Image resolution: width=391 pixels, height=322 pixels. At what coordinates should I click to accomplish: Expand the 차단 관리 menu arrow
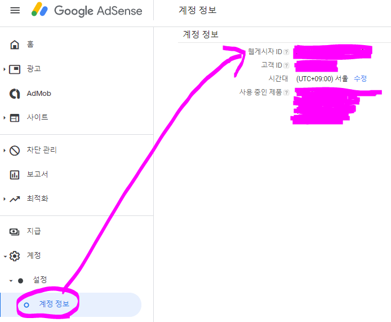click(x=5, y=150)
